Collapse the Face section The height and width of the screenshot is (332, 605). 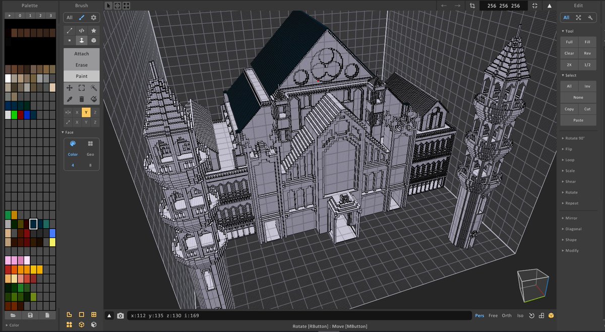click(68, 132)
